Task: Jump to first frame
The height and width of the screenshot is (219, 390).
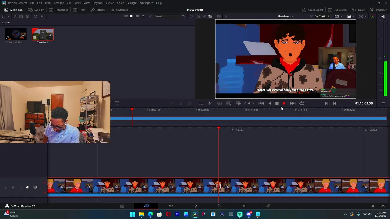Action: [261, 103]
